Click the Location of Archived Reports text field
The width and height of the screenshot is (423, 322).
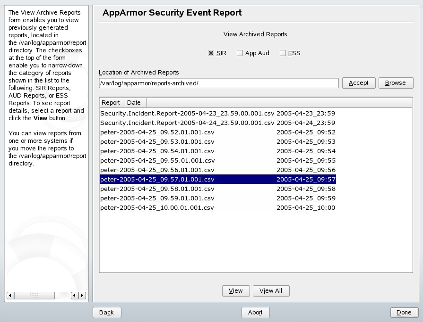pyautogui.click(x=218, y=83)
